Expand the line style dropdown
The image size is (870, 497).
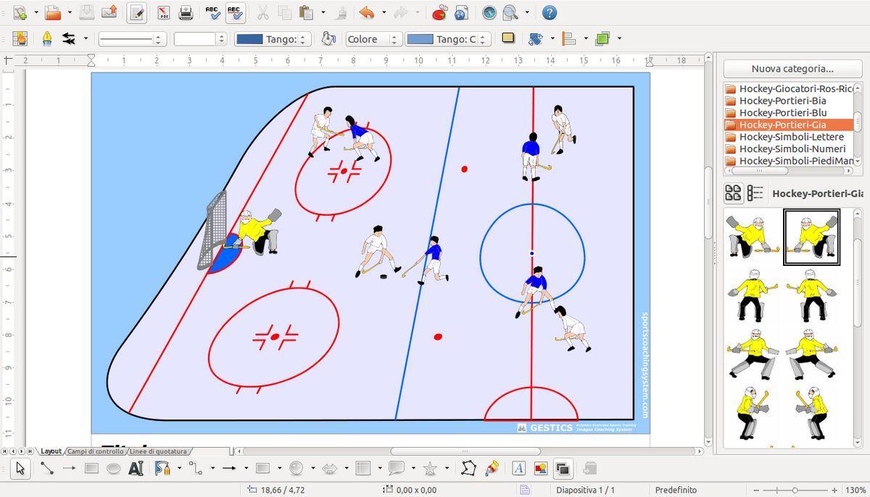click(158, 39)
